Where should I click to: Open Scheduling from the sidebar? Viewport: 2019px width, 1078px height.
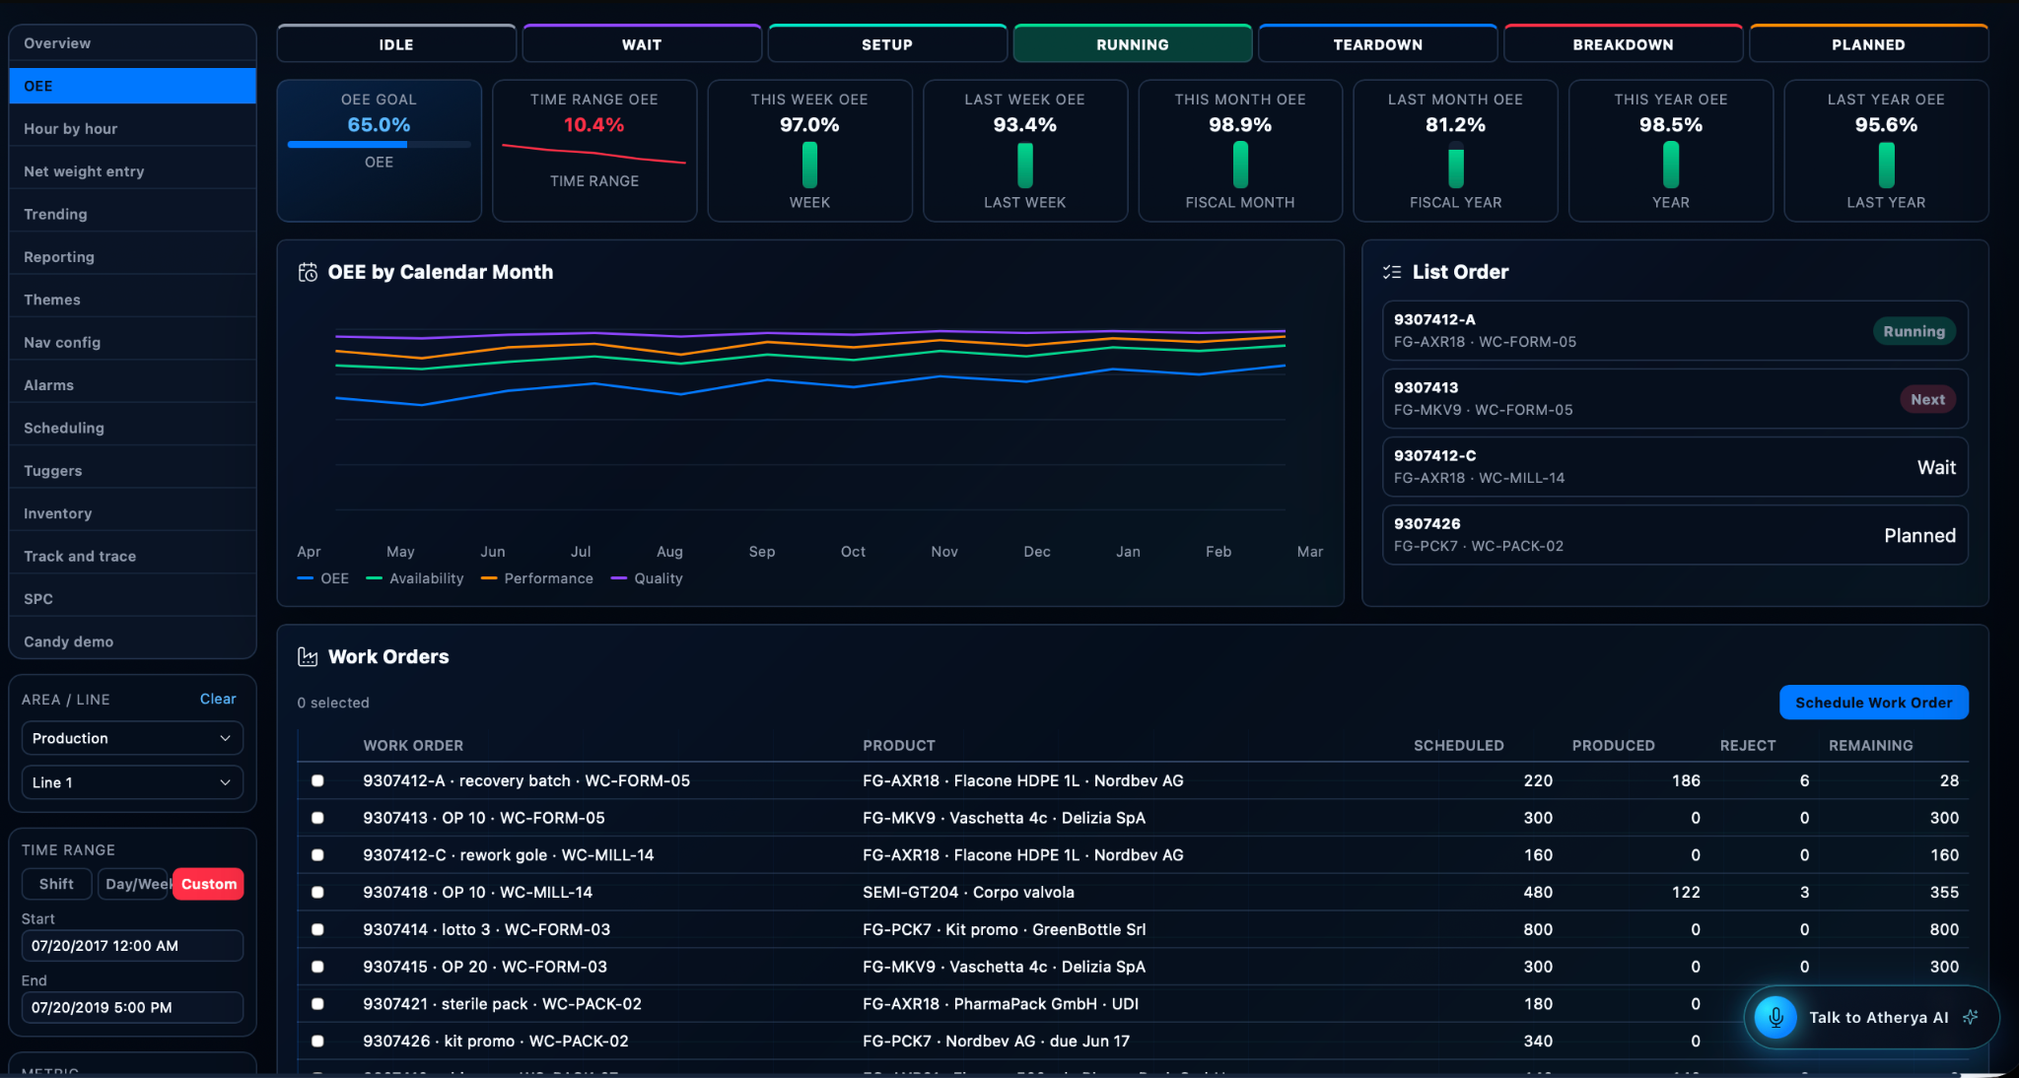click(x=132, y=428)
